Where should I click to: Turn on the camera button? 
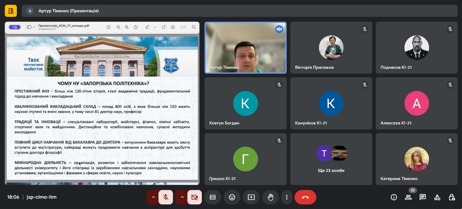coord(194,197)
